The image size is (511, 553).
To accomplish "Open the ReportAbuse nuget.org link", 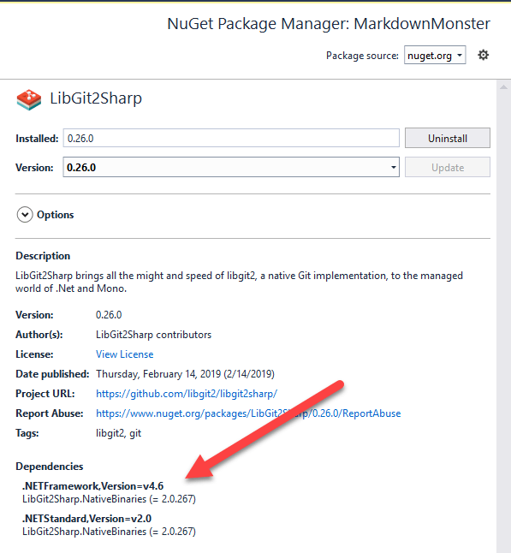I will click(248, 413).
